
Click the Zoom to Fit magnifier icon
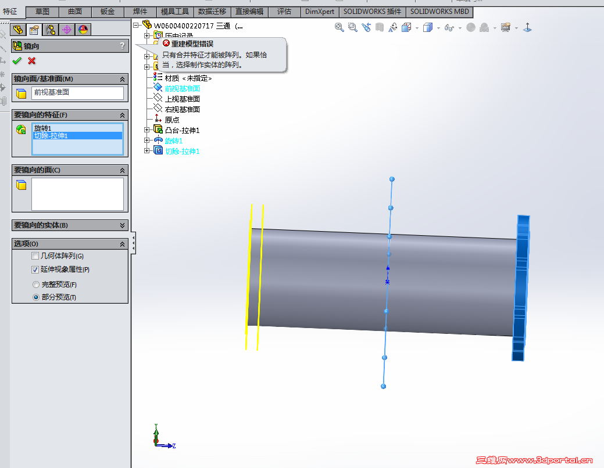(x=339, y=27)
